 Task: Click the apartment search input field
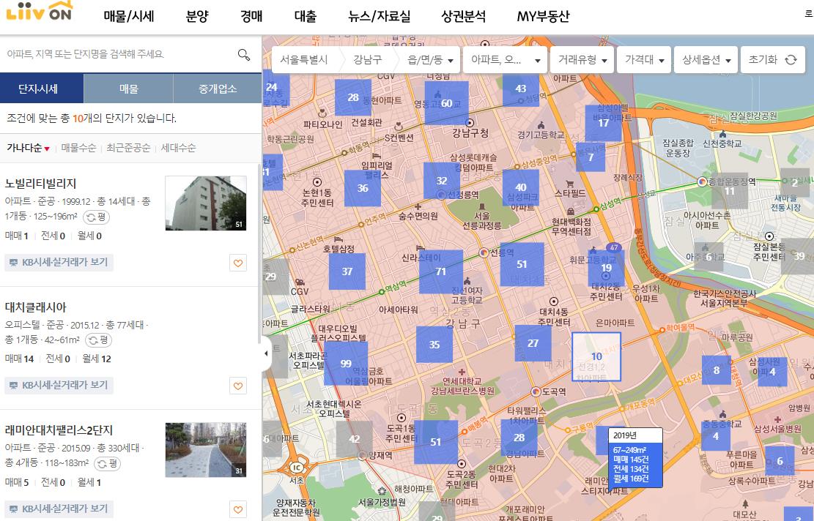pyautogui.click(x=119, y=54)
